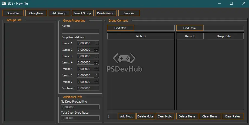The height and width of the screenshot is (125, 249).
Task: Increase Items: 3 value with up arrow
Action: click(96, 55)
